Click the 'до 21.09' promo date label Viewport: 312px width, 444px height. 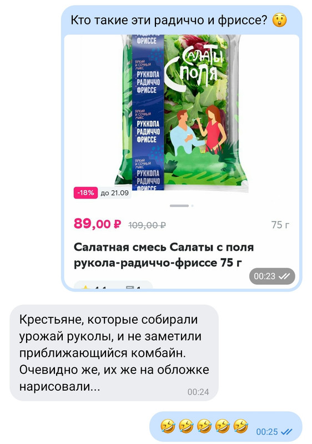coord(115,193)
